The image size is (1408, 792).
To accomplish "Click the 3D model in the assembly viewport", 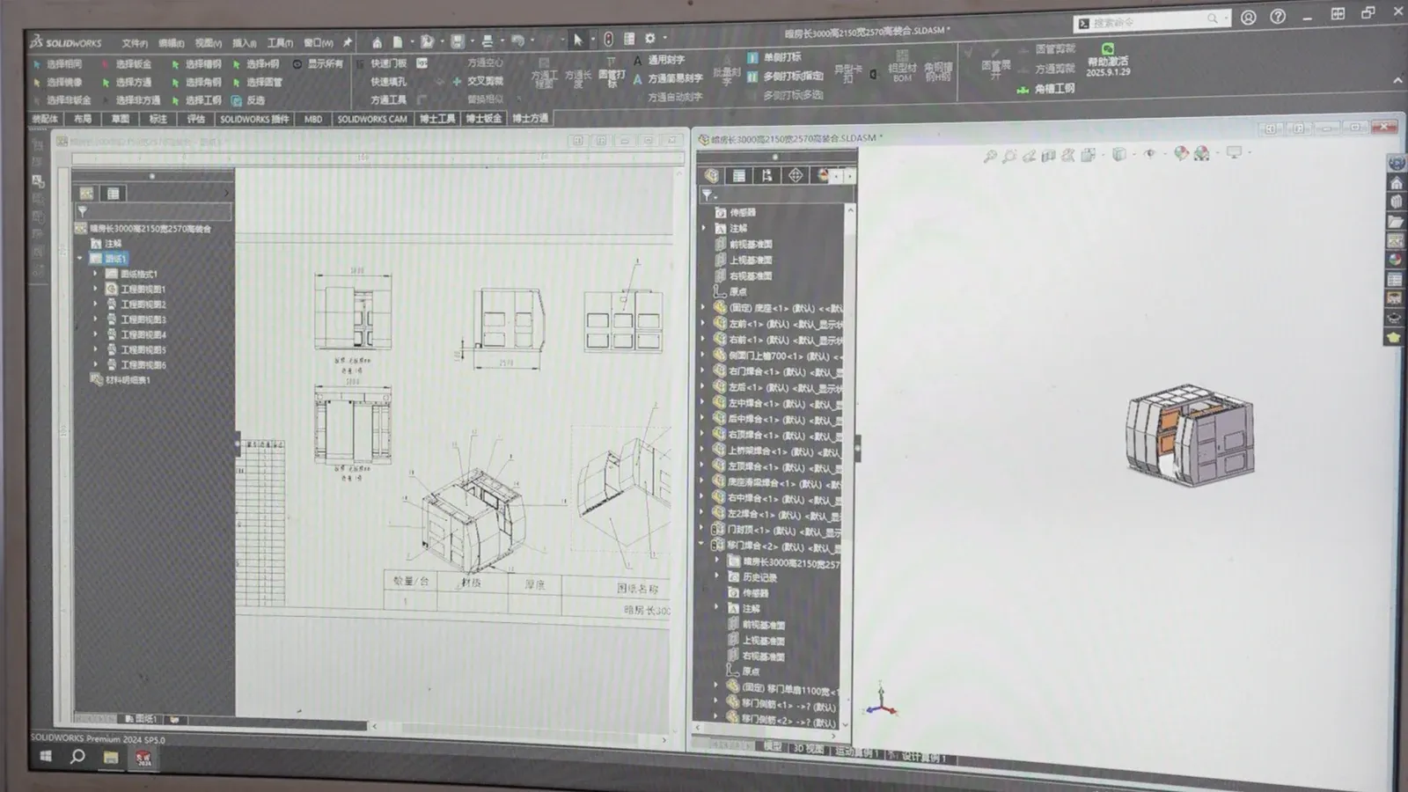I will pos(1190,435).
